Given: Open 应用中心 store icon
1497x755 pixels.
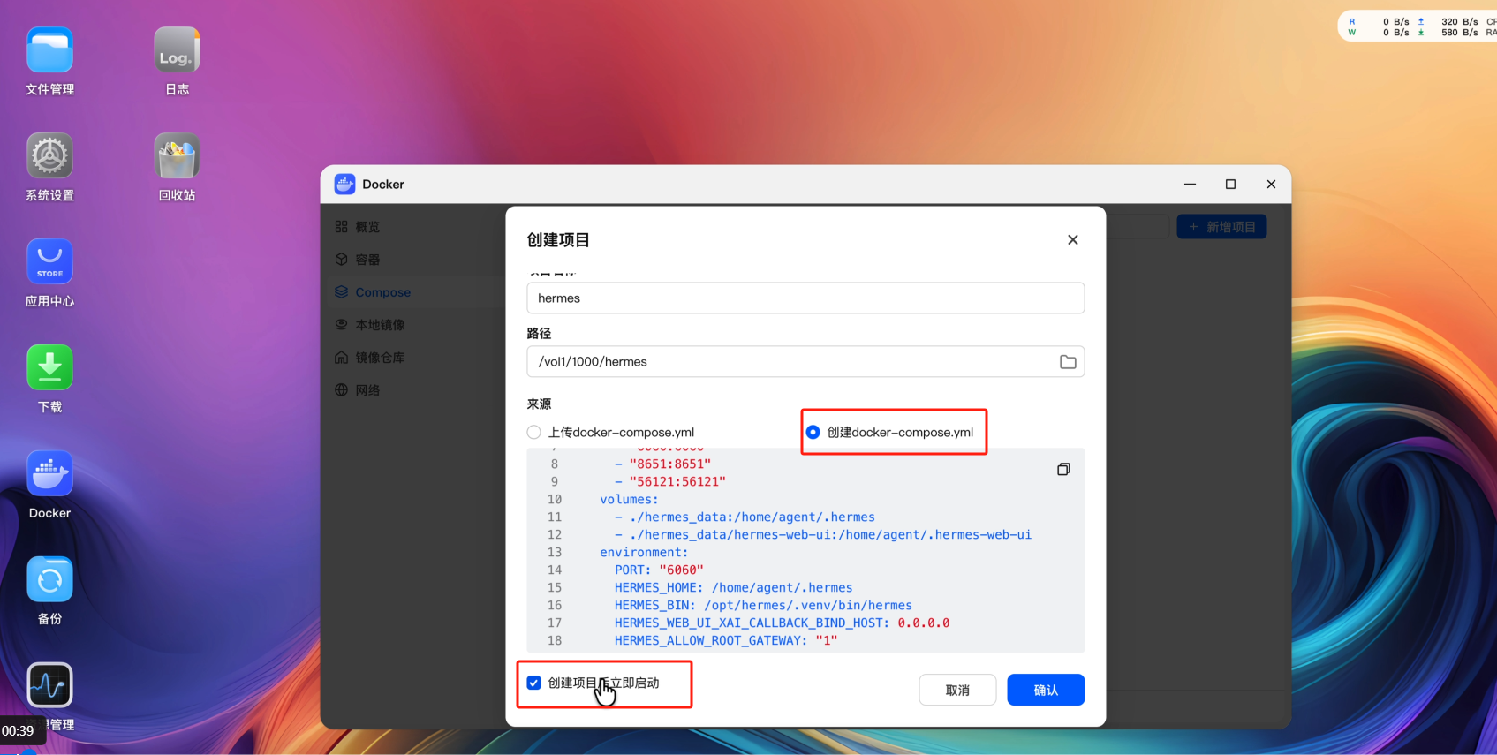Looking at the screenshot, I should click(49, 261).
